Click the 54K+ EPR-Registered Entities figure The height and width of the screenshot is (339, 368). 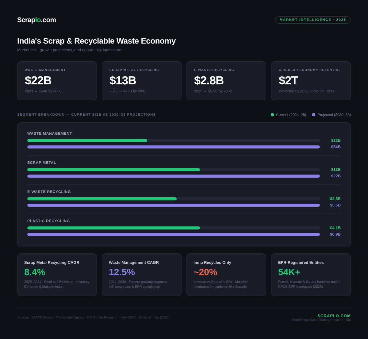coord(289,272)
